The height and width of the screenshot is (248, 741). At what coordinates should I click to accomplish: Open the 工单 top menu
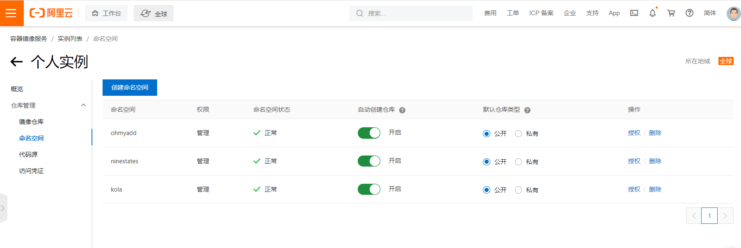pyautogui.click(x=513, y=13)
